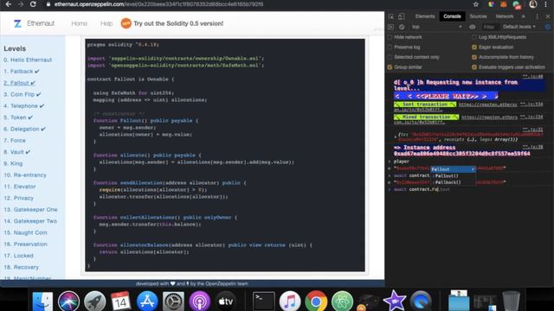Activate the DevTools inspect element picker

click(x=391, y=16)
